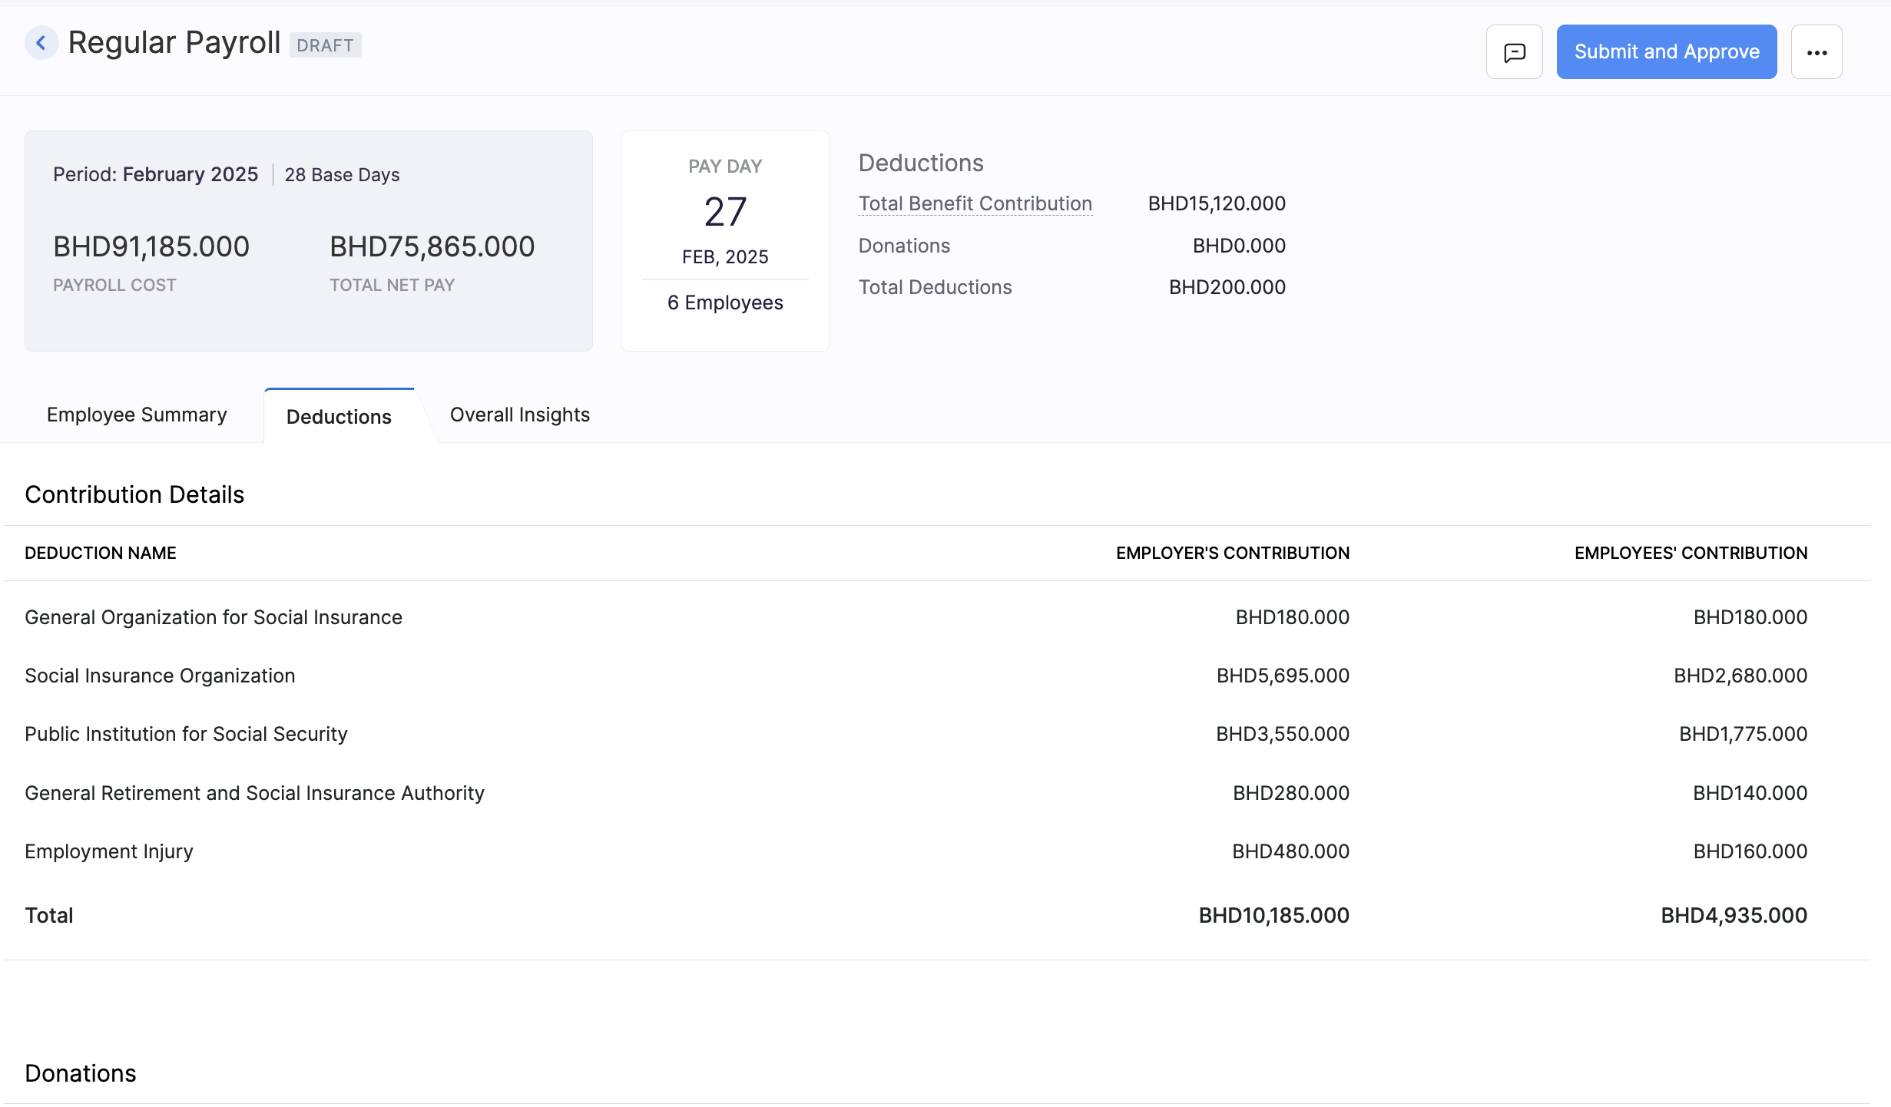Select the Social Insurance Organization deduction row

pyautogui.click(x=160, y=676)
